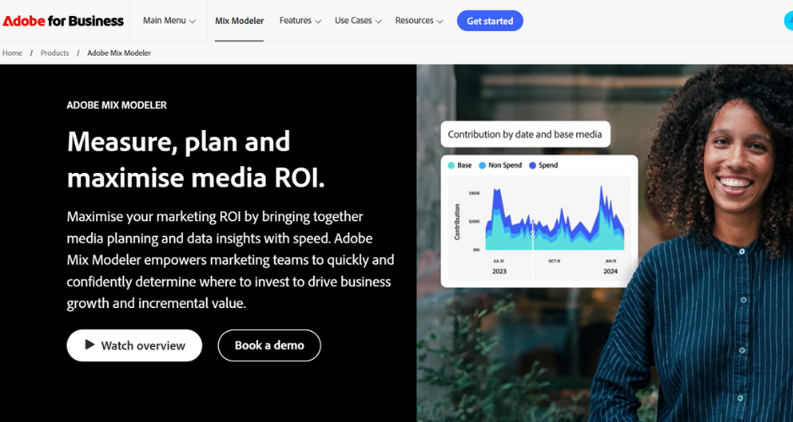Image resolution: width=793 pixels, height=422 pixels.
Task: Open the Features dropdown menu
Action: click(299, 20)
